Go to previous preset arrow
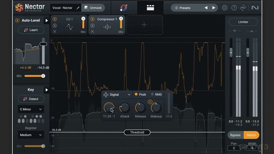The image size is (274, 154). pos(206,8)
